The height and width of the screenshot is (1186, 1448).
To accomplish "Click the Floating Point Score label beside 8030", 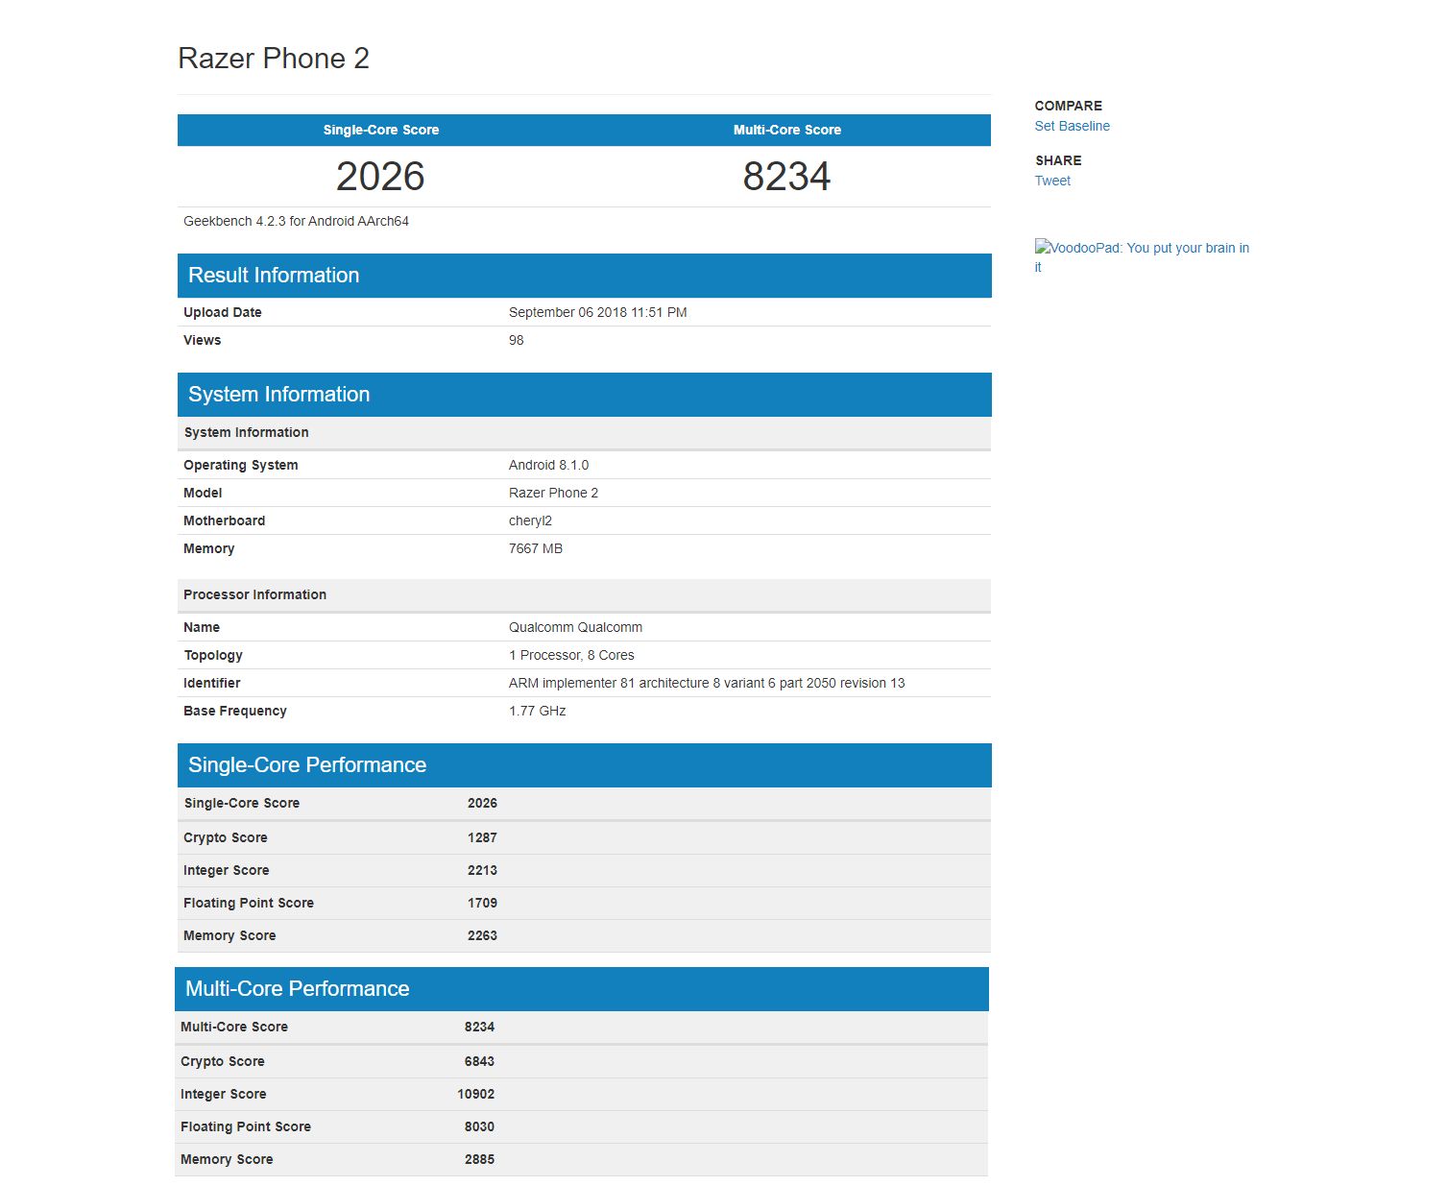I will (246, 1126).
